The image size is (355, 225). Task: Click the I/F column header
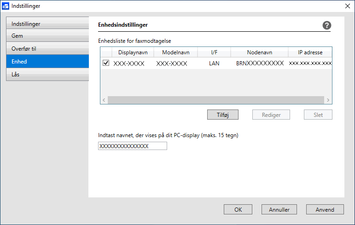point(214,52)
